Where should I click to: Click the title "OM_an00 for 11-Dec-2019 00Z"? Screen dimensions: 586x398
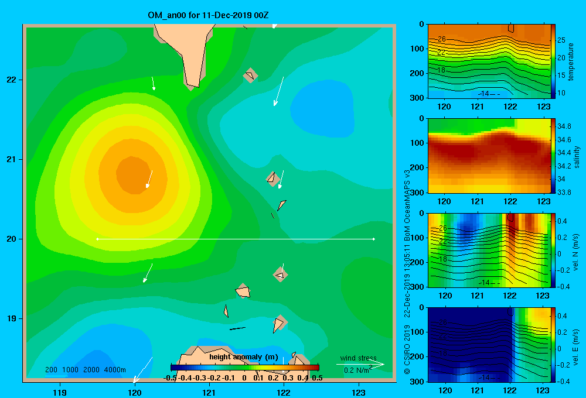[x=208, y=15]
